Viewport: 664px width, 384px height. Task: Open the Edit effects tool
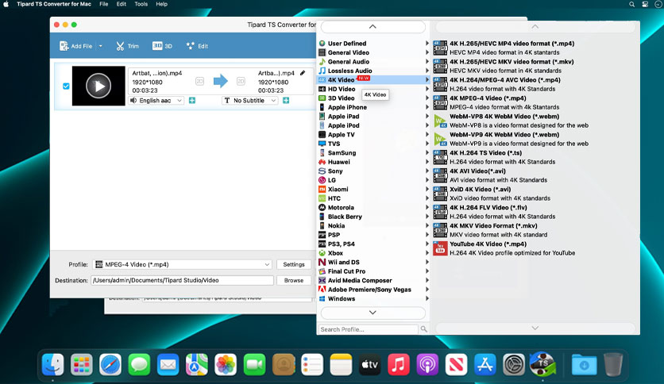197,46
